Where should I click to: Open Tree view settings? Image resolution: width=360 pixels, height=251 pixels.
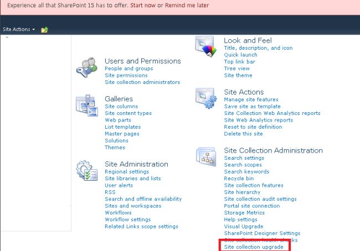pyautogui.click(x=236, y=69)
